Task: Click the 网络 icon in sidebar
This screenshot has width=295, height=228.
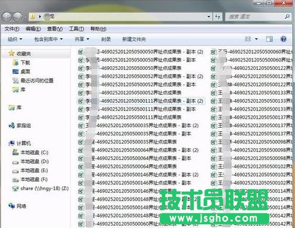Action: pos(11,206)
